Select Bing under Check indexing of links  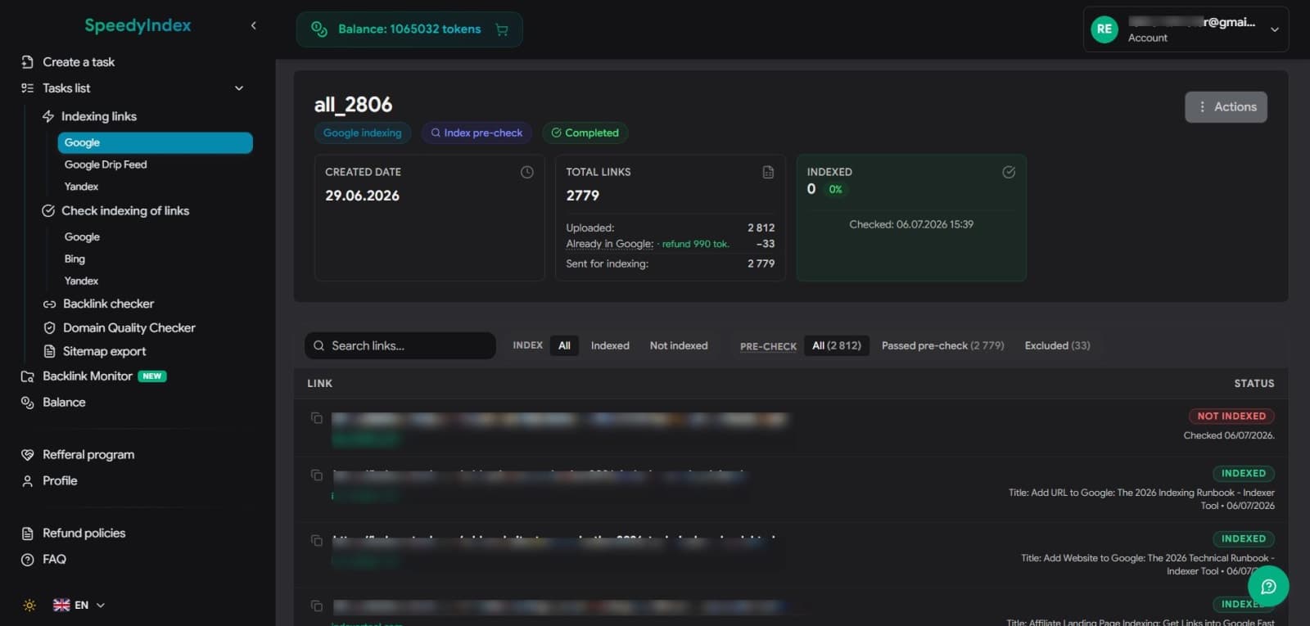tap(75, 259)
